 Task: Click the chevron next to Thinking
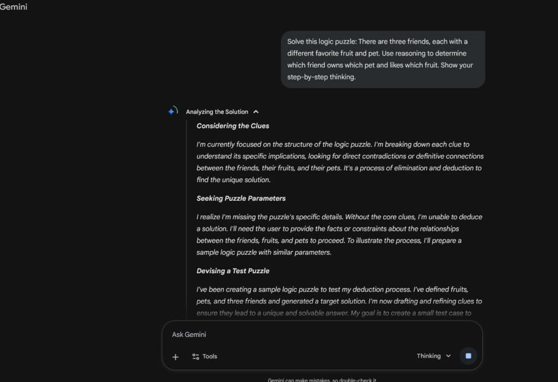(x=448, y=356)
